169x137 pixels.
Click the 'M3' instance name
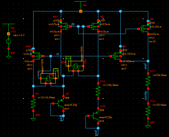pyautogui.click(x=125, y=46)
